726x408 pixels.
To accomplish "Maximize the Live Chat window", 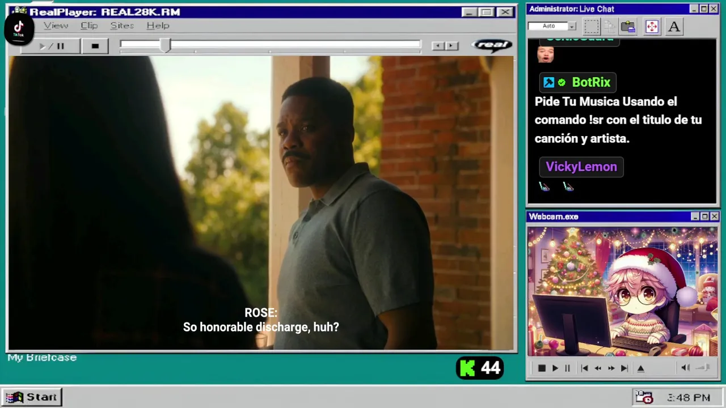I will [704, 9].
